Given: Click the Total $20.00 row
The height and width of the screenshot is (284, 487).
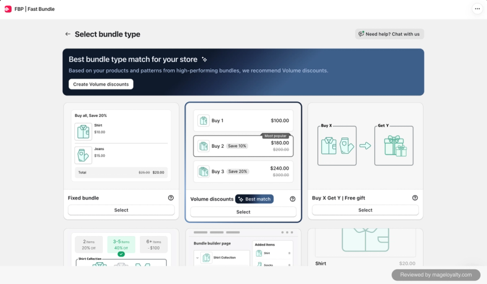Looking at the screenshot, I should click(x=121, y=172).
